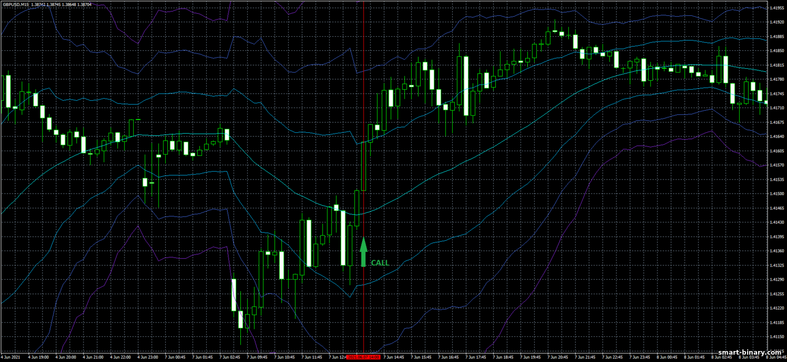The height and width of the screenshot is (362, 787).
Task: Click the 1.41325 price axis label
Action: [x=776, y=265]
